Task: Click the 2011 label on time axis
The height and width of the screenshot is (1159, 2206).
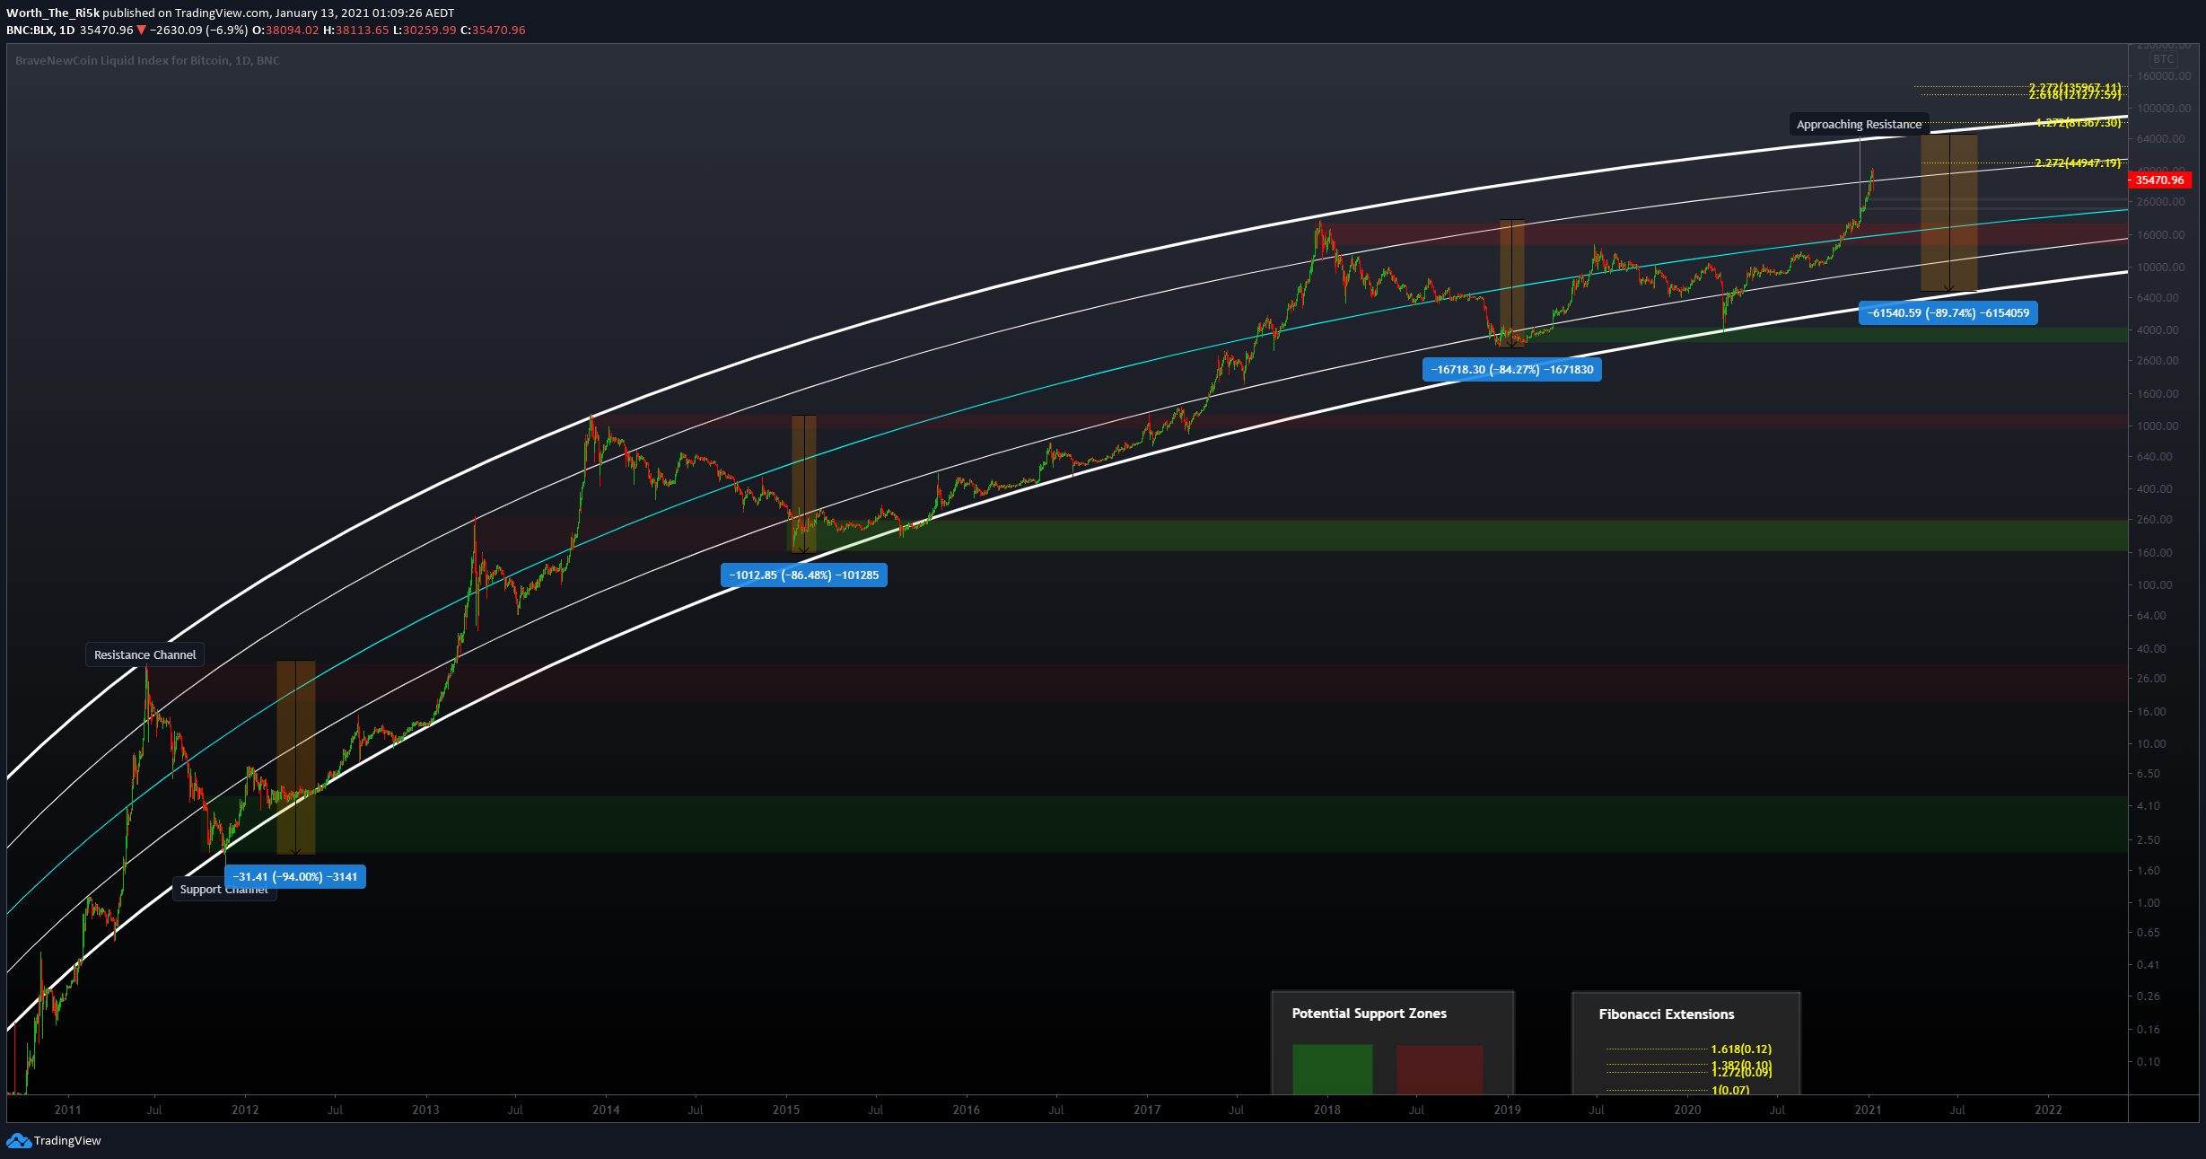Action: [67, 1111]
